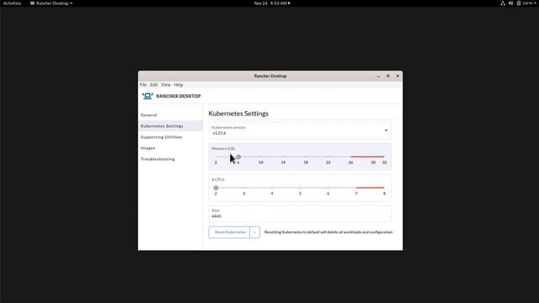This screenshot has width=539, height=303.
Task: Click the Port input field
Action: (300, 213)
